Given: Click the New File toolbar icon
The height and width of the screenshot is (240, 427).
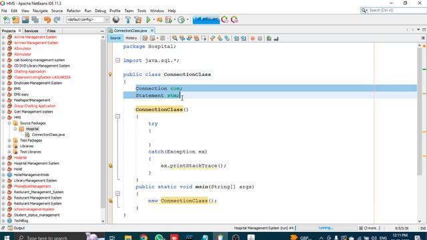Looking at the screenshot, I should pos(7,19).
